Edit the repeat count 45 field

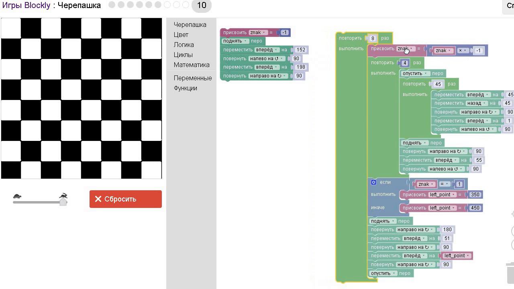[x=438, y=84]
